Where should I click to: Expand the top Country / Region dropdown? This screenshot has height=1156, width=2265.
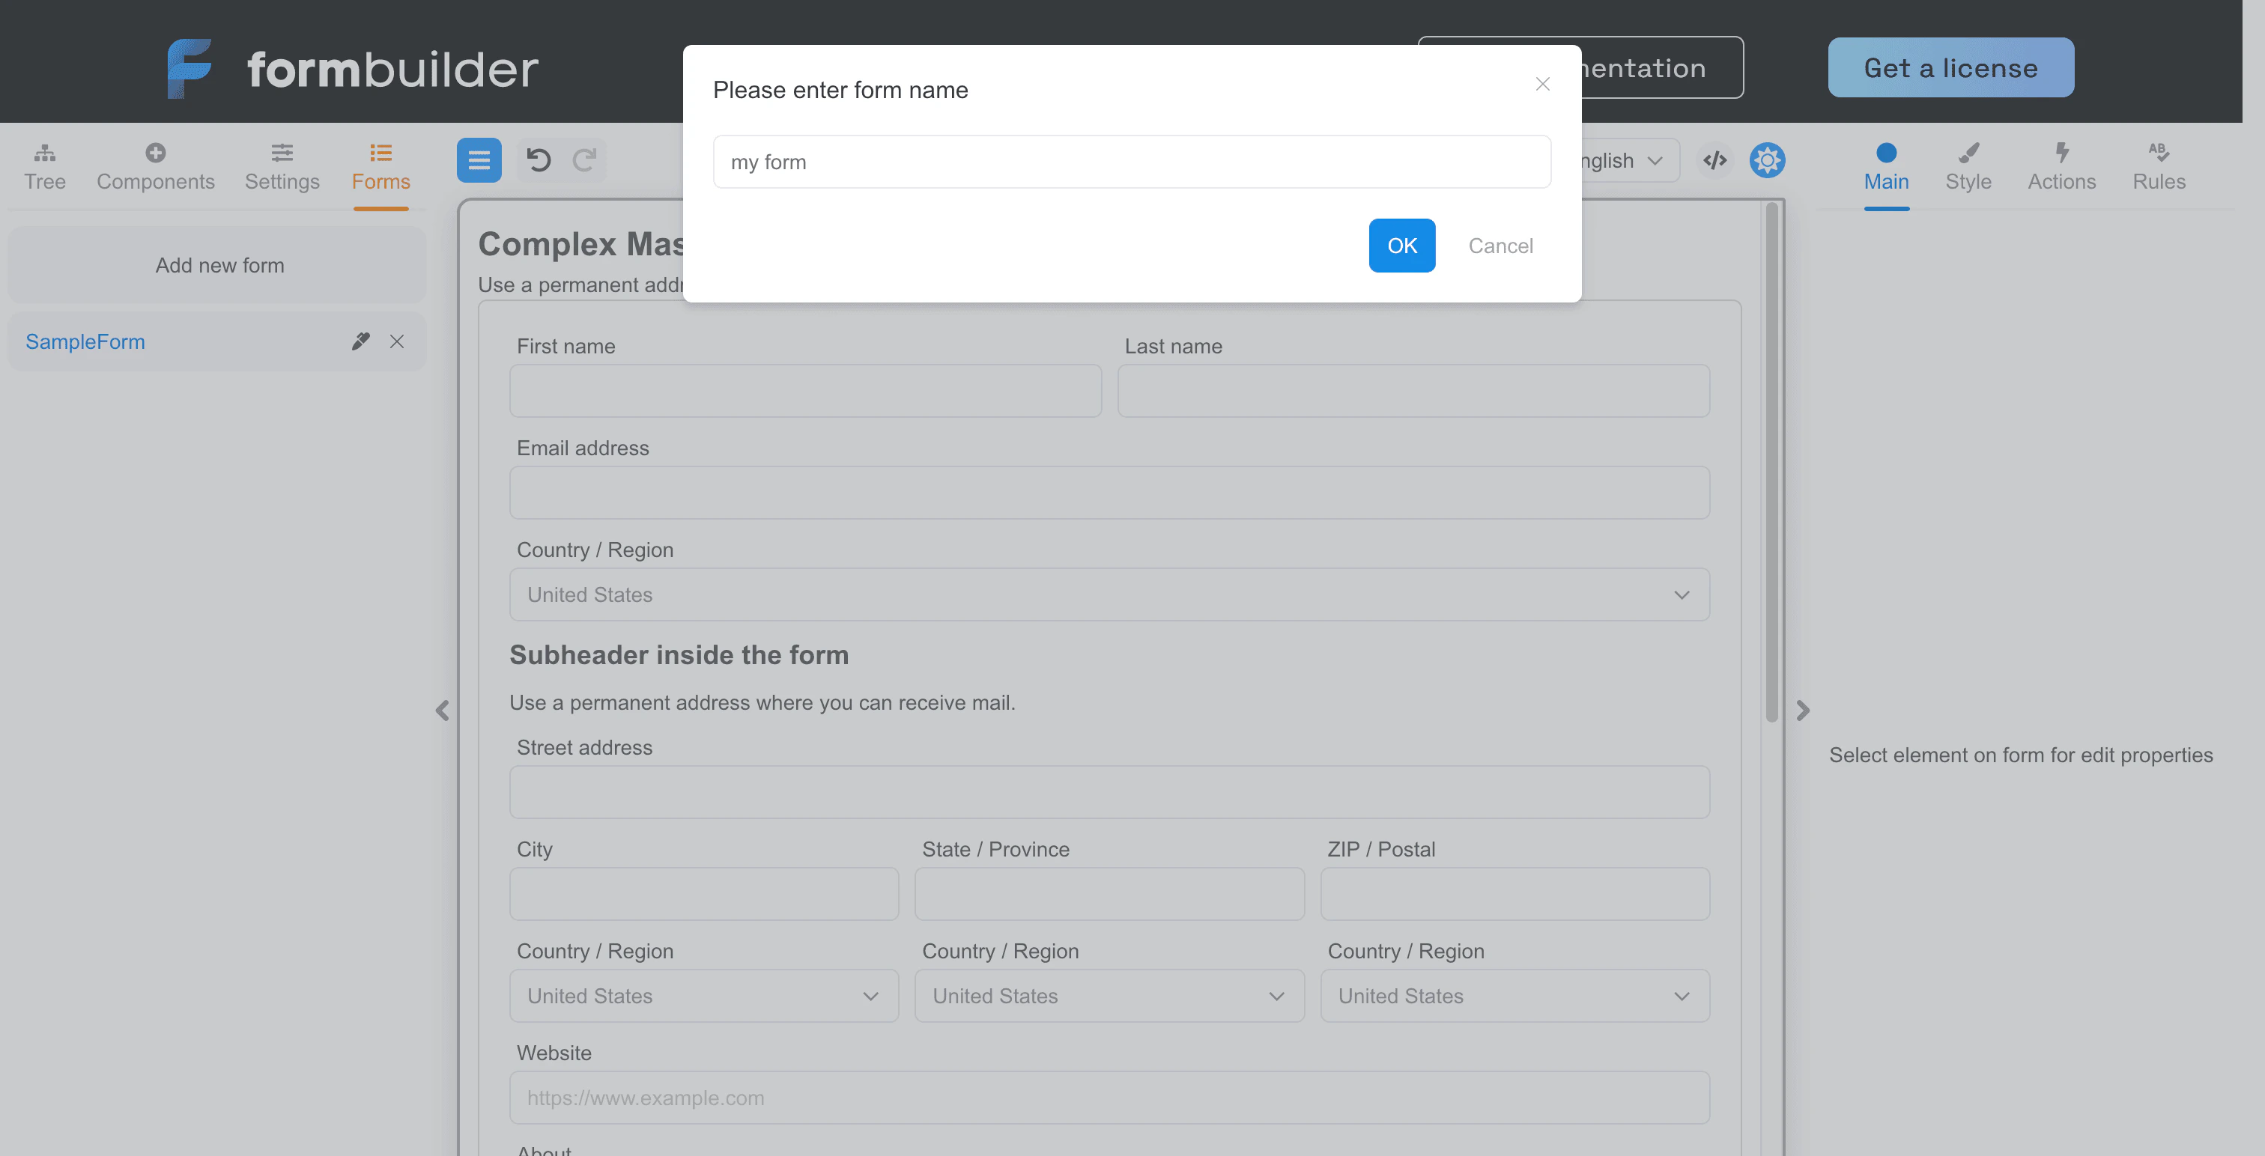1109,595
